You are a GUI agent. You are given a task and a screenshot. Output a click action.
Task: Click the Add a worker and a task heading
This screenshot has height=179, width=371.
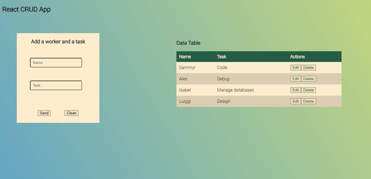click(x=58, y=42)
